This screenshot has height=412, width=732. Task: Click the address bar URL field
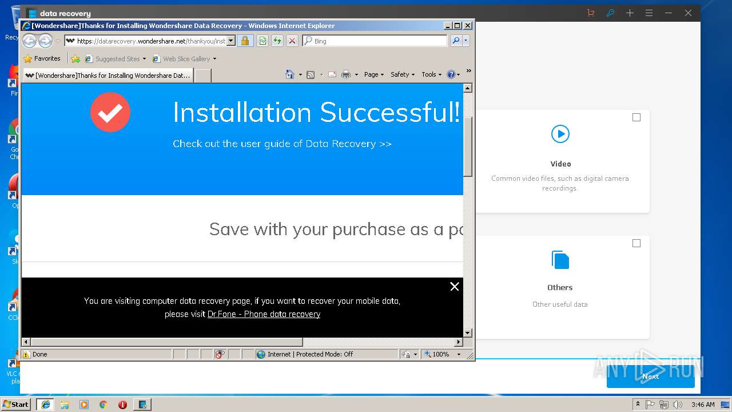pyautogui.click(x=151, y=41)
